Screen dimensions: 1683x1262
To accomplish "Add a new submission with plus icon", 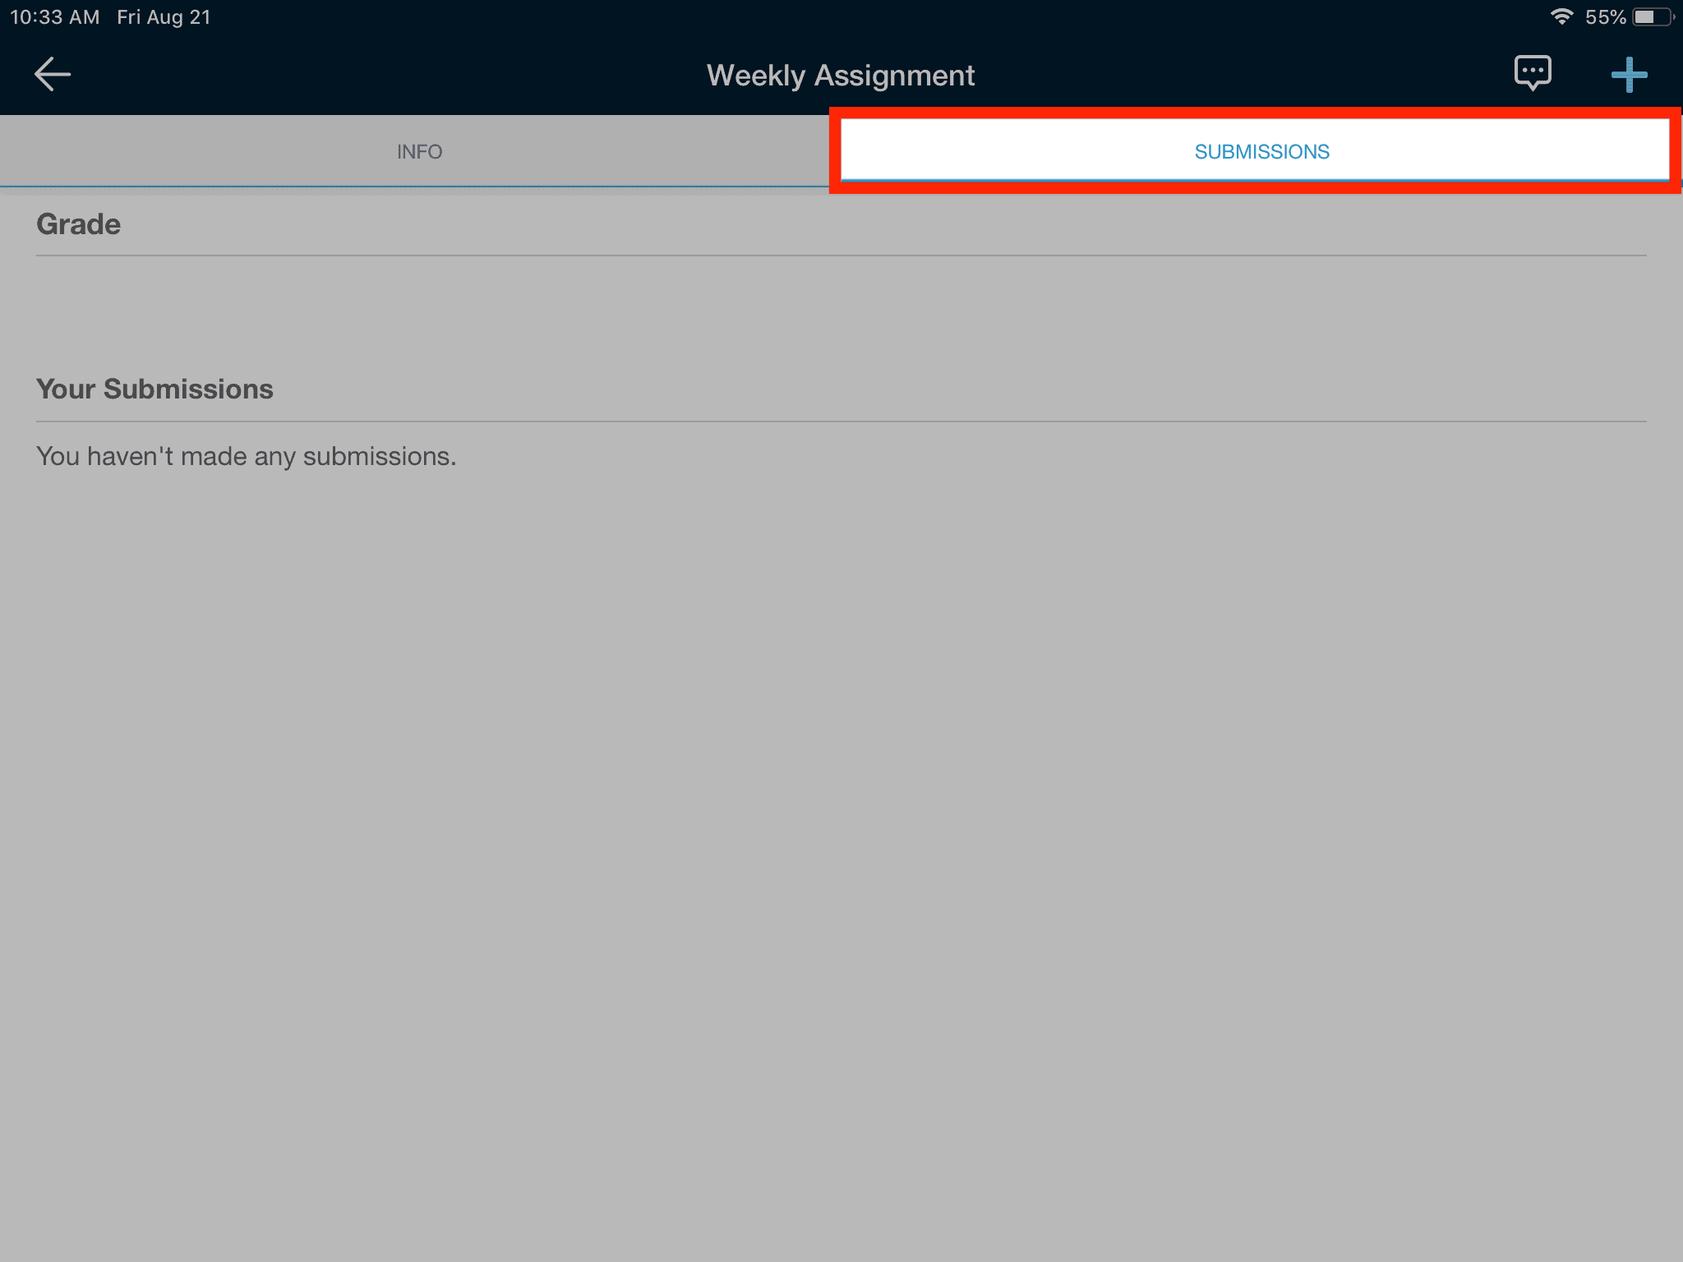I will pos(1629,75).
